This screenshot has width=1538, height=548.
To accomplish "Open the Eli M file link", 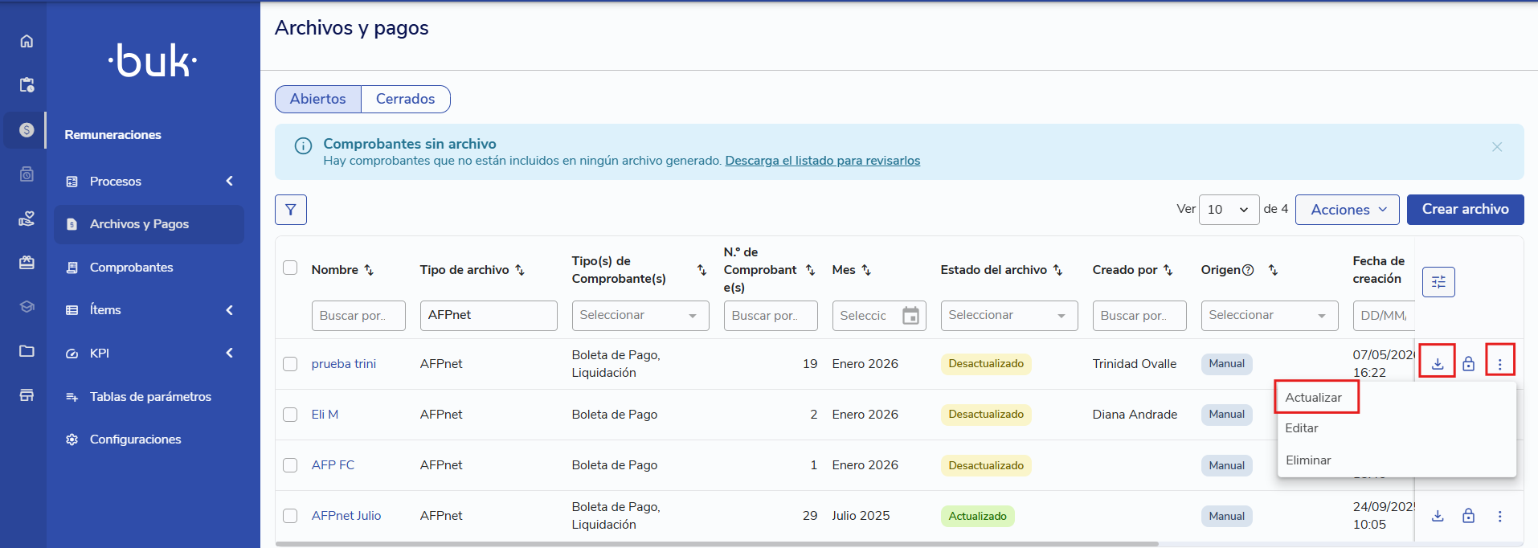I will pos(325,415).
